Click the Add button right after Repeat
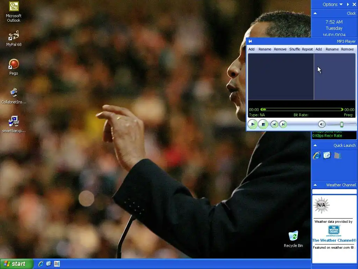The image size is (358, 269). pos(318,49)
